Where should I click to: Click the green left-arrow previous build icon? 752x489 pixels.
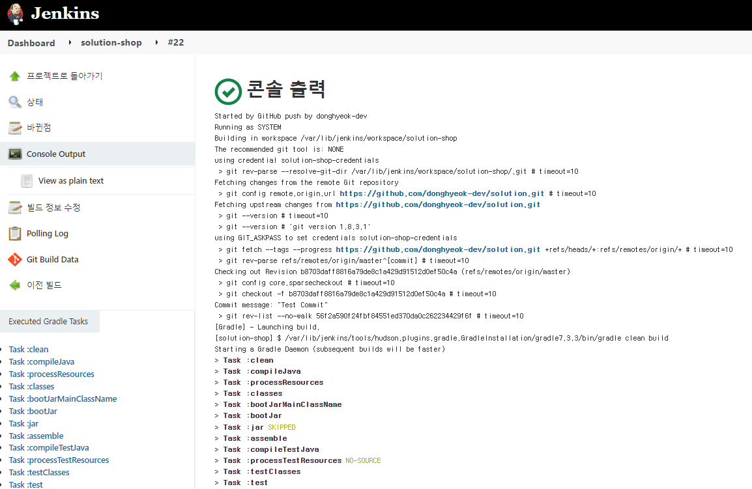[15, 285]
